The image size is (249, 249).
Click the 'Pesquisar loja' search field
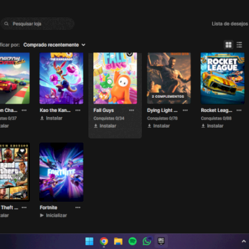pos(37,24)
